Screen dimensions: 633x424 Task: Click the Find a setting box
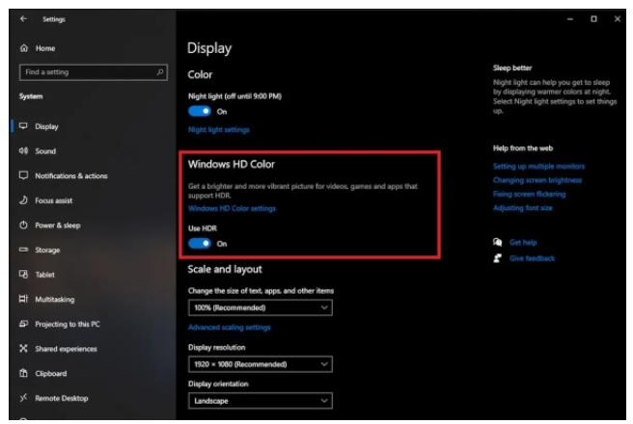point(94,72)
